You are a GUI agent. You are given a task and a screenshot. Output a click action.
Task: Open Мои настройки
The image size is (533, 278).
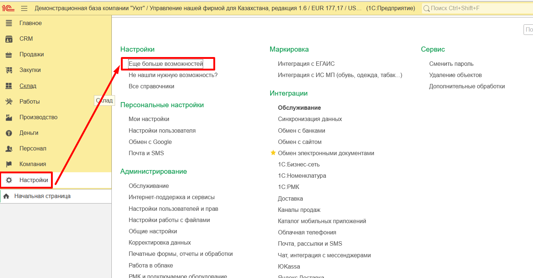149,119
